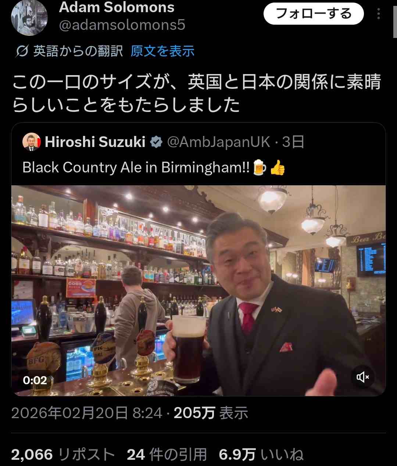Tap the 0:02 video time indicator
Viewport: 397px width, 466px height.
(35, 380)
